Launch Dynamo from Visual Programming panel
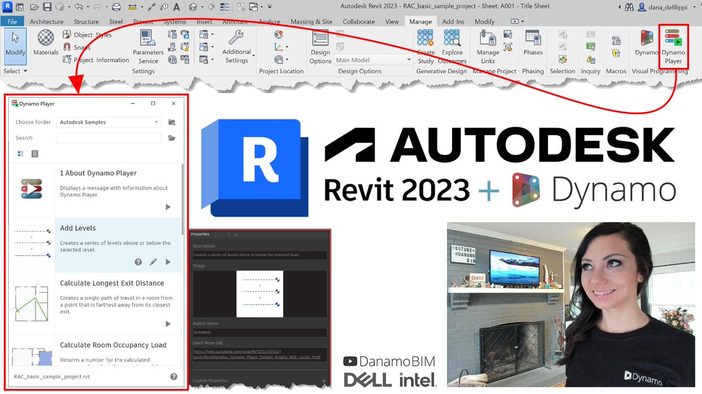702x394 pixels. coord(646,44)
